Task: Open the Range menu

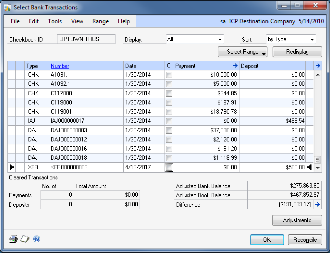Action: coord(100,21)
